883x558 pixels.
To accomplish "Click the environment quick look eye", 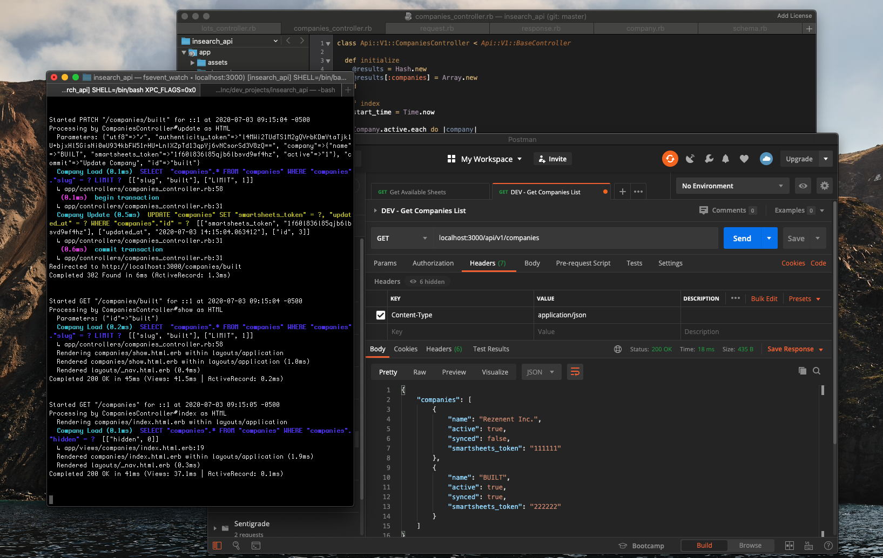I will pos(803,186).
